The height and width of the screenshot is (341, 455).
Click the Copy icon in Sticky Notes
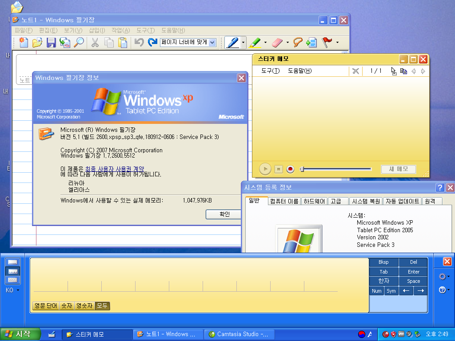point(403,71)
